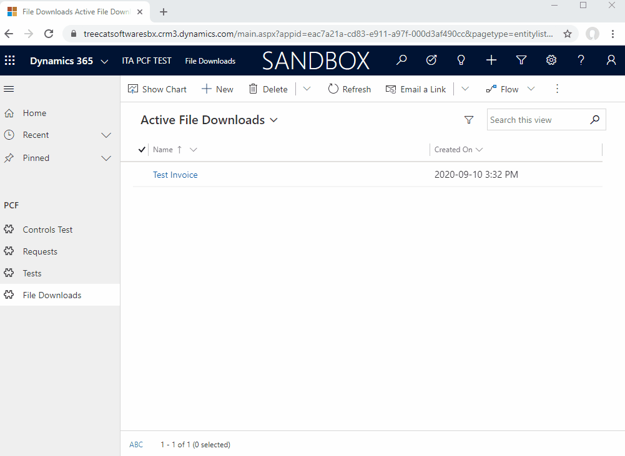Open the Chrome three-dot menu

pyautogui.click(x=613, y=34)
